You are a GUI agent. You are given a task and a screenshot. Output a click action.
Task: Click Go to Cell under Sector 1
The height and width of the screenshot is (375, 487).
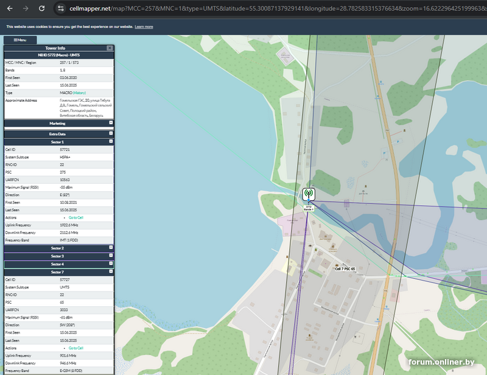[75, 217]
